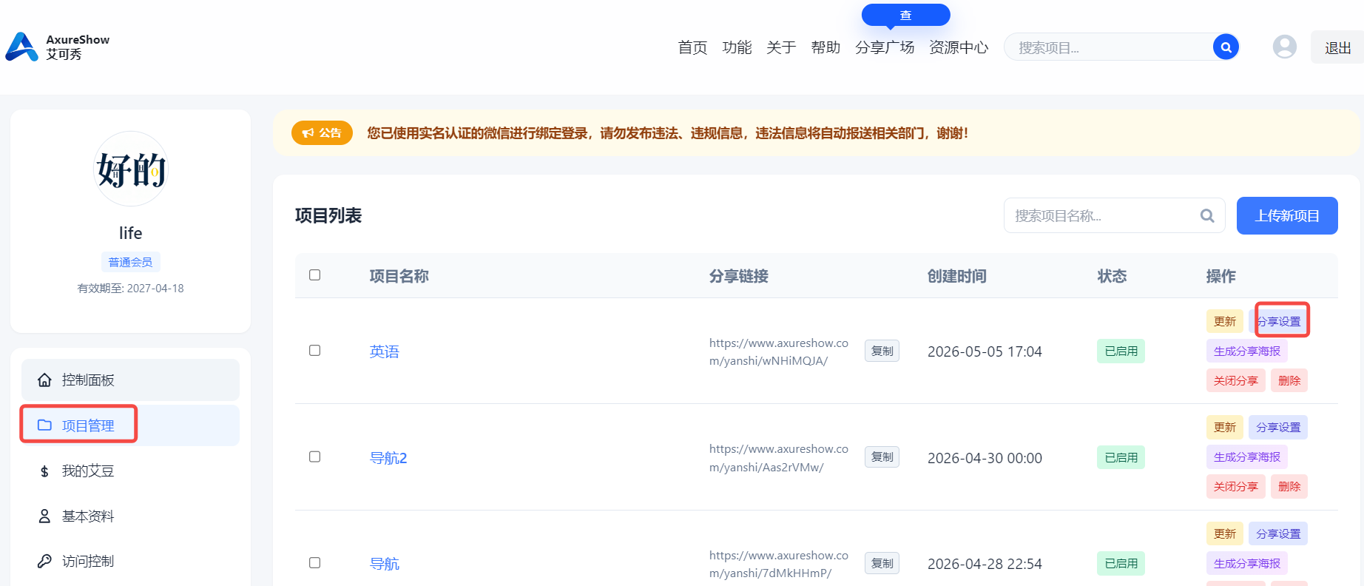Click the 退出 logout button

pyautogui.click(x=1337, y=47)
